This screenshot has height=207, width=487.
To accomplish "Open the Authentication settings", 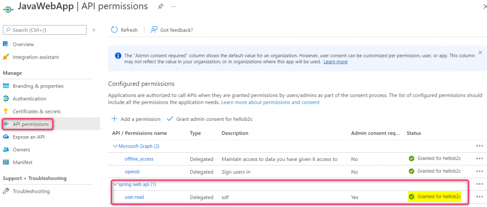I will coord(29,99).
